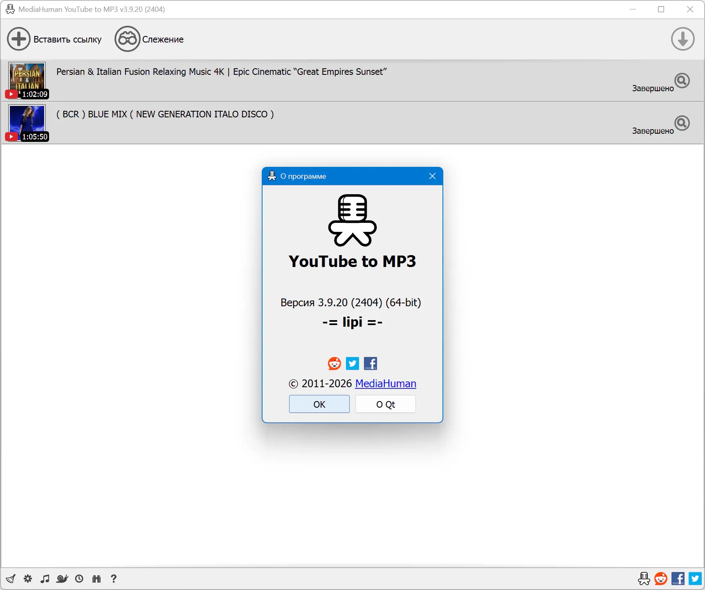The image size is (705, 590).
Task: Select the ( BCR ) BLUE MIX track title
Action: coord(165,114)
